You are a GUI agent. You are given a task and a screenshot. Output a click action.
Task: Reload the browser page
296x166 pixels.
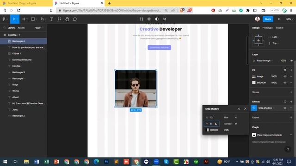pos(18,10)
